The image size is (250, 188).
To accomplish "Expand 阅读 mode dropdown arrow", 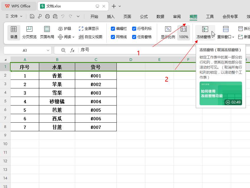I will point(73,37).
